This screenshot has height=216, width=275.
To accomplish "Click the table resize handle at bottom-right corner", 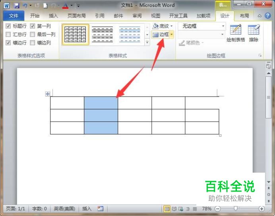I will coord(220,136).
